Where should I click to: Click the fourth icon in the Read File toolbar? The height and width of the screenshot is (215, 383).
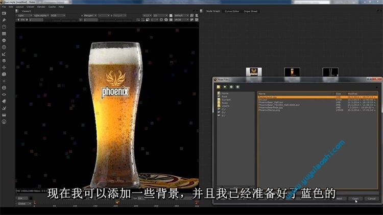pyautogui.click(x=237, y=87)
